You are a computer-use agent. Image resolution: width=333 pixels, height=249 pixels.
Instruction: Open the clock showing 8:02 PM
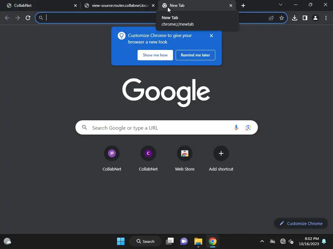pos(309,241)
